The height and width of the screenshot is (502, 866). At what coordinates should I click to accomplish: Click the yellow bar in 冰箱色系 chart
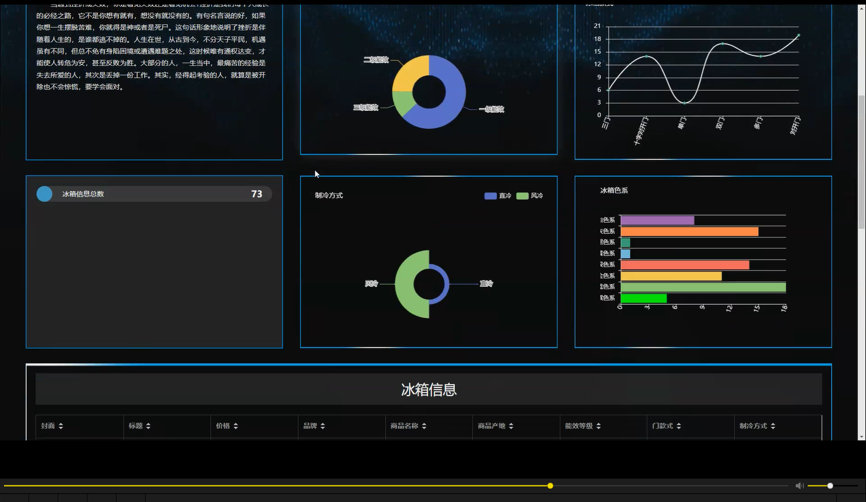click(x=671, y=276)
